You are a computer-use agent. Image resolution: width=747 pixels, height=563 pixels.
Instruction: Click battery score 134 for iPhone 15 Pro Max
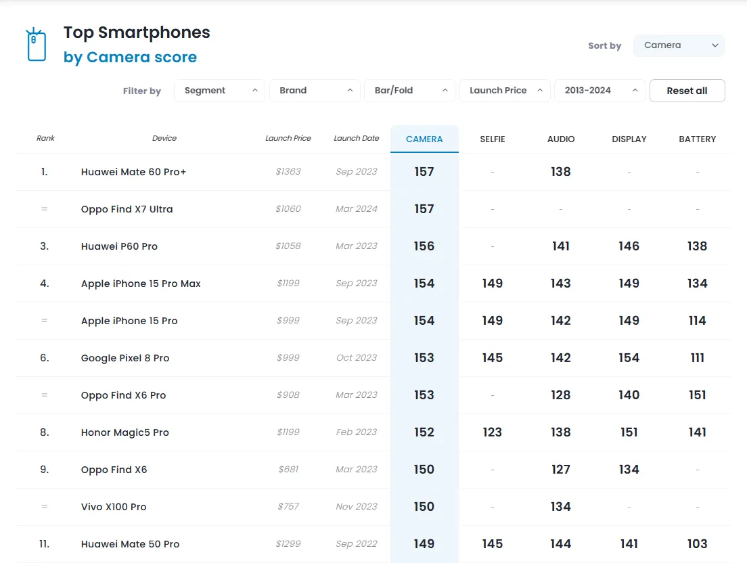pos(698,284)
